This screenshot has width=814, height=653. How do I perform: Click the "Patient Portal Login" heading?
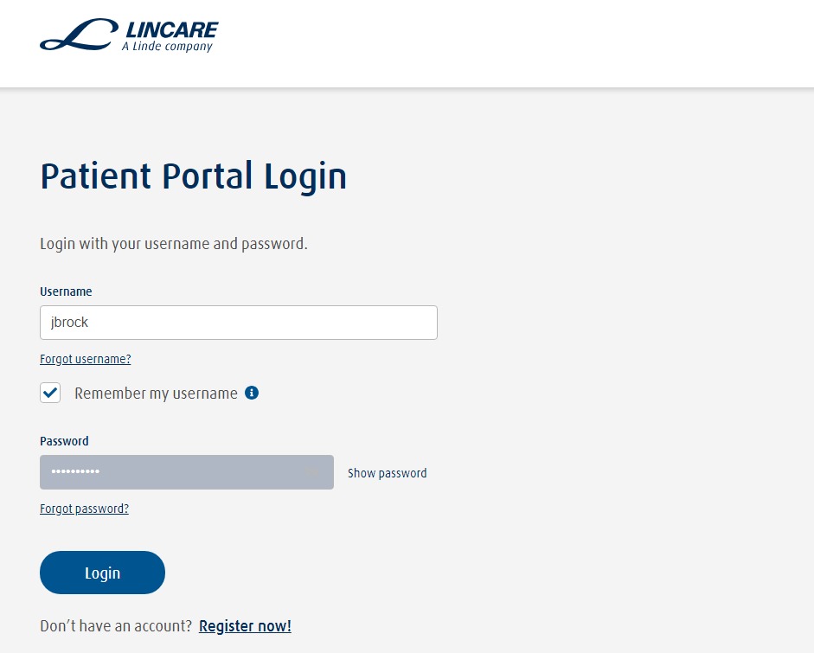[x=193, y=176]
